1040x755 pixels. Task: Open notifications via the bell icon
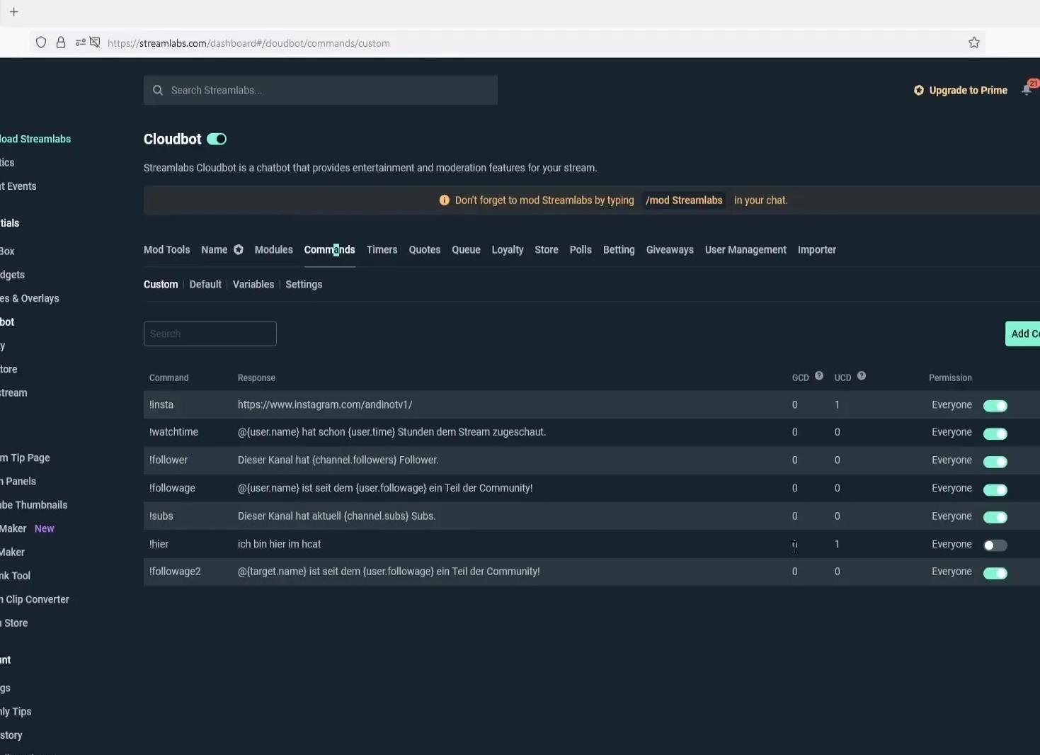tap(1027, 89)
